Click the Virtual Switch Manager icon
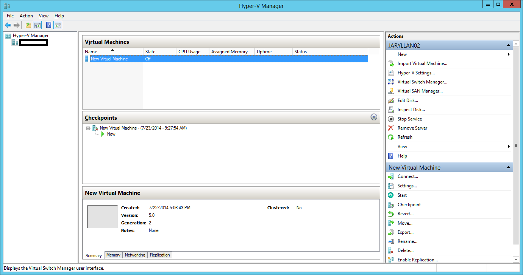Screen dimensions: 523x275 coord(391,82)
